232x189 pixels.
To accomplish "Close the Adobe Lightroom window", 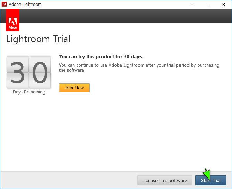I will click(224, 5).
